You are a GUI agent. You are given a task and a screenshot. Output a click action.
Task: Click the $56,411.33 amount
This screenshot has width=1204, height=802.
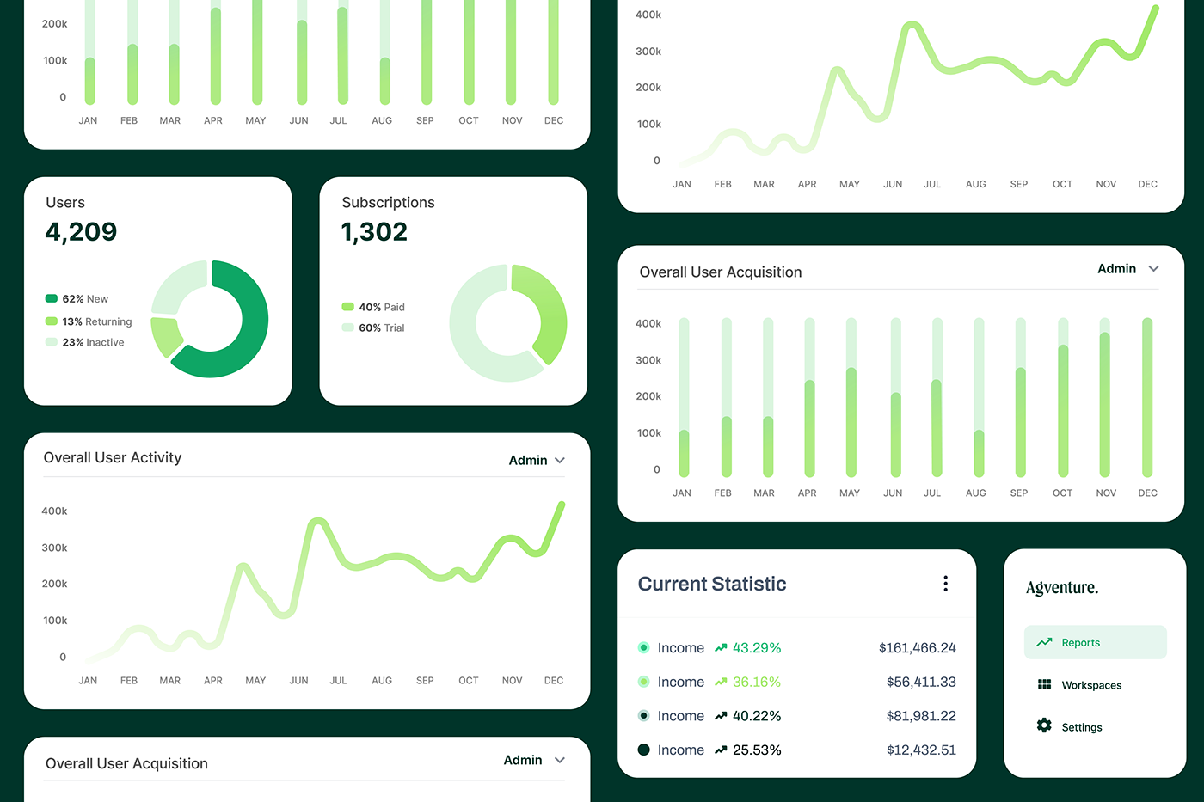(x=921, y=682)
